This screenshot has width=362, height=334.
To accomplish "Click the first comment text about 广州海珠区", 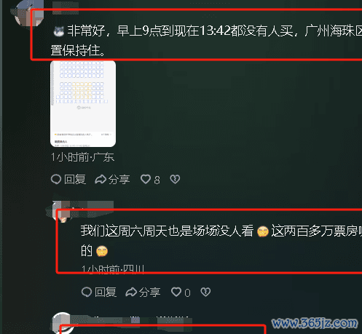I will [206, 41].
